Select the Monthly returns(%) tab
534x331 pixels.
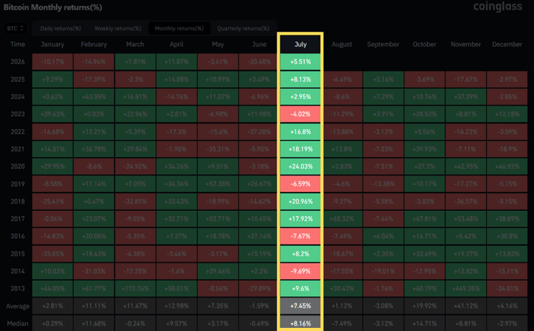pos(179,28)
